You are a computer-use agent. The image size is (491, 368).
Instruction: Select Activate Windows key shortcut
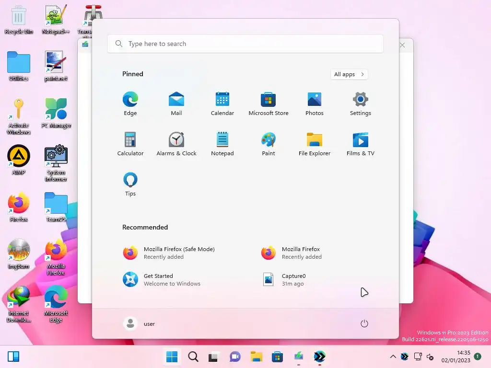click(x=19, y=116)
